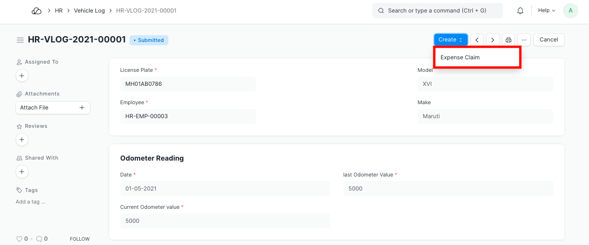Go to next document arrow
This screenshot has width=589, height=245.
[x=493, y=40]
